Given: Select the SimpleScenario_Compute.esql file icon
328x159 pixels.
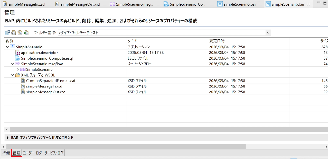Looking at the screenshot, I should click(18, 58).
